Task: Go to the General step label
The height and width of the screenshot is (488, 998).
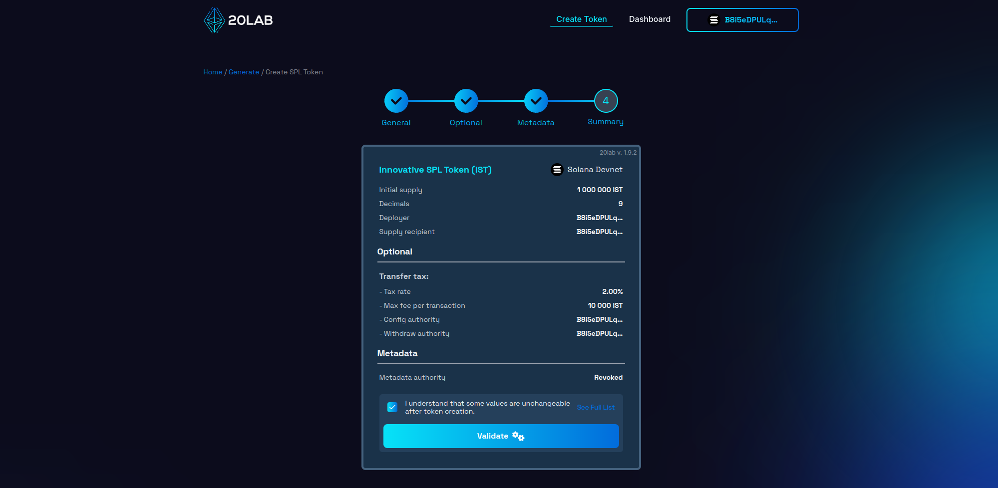Action: pyautogui.click(x=396, y=123)
